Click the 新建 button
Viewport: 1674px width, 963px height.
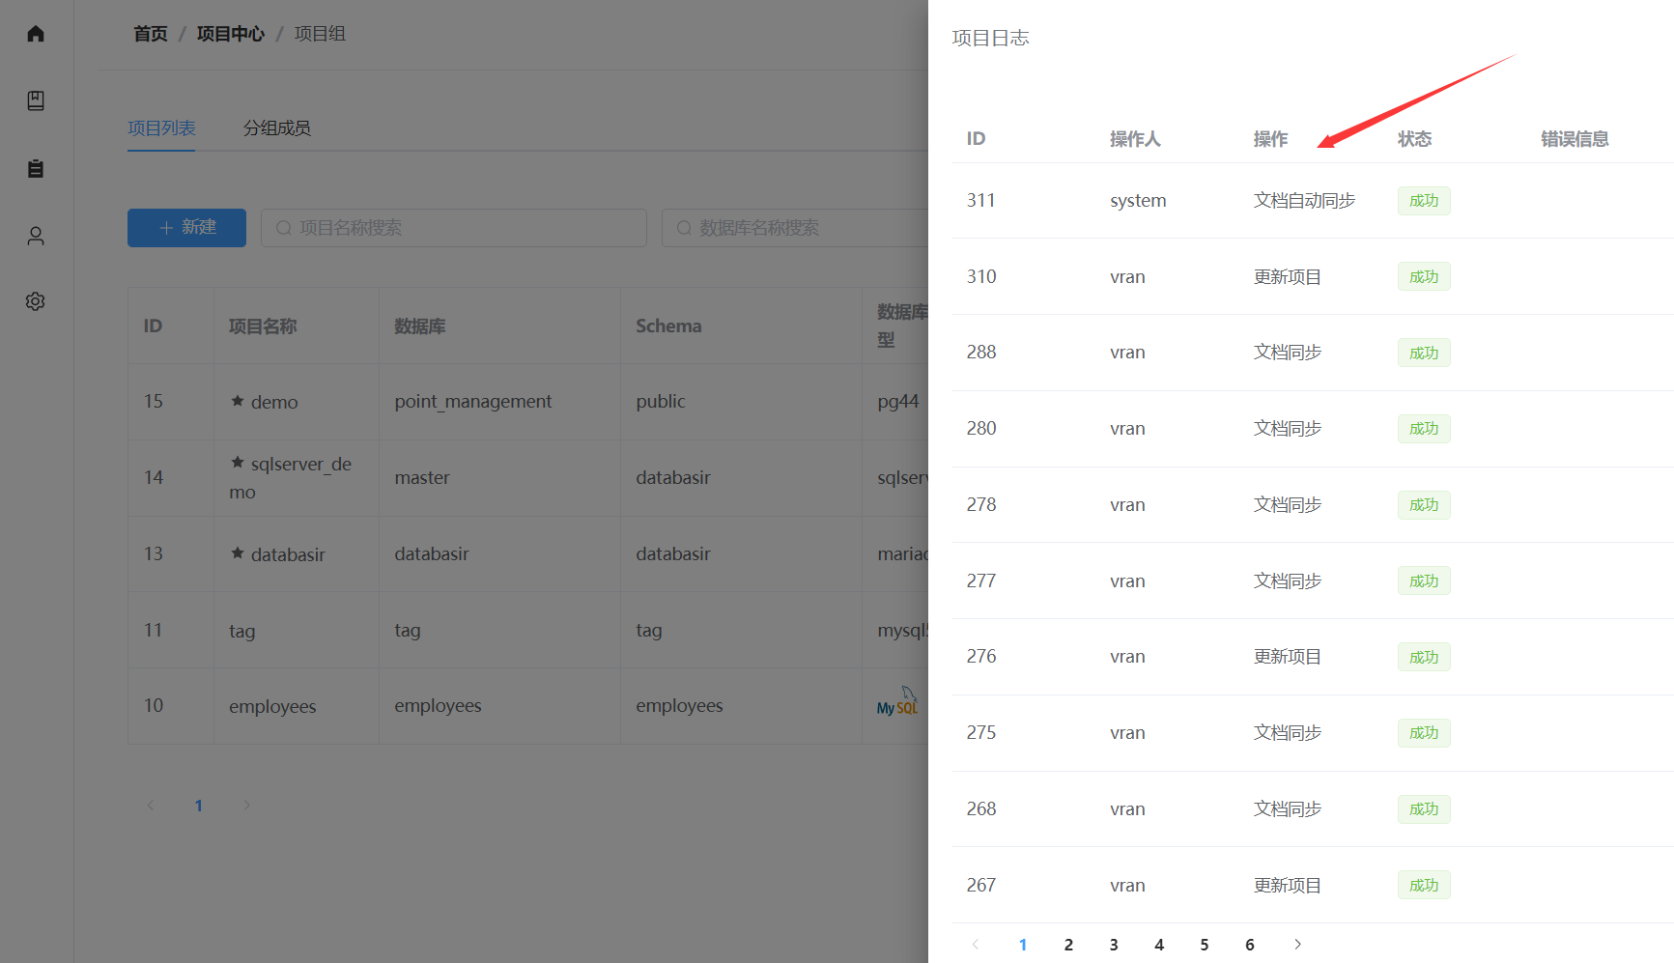click(x=186, y=228)
